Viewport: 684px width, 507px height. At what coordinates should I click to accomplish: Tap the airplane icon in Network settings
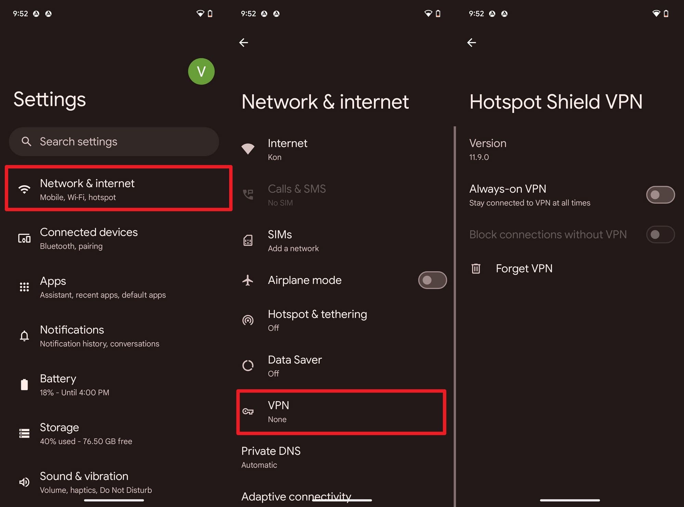(248, 280)
